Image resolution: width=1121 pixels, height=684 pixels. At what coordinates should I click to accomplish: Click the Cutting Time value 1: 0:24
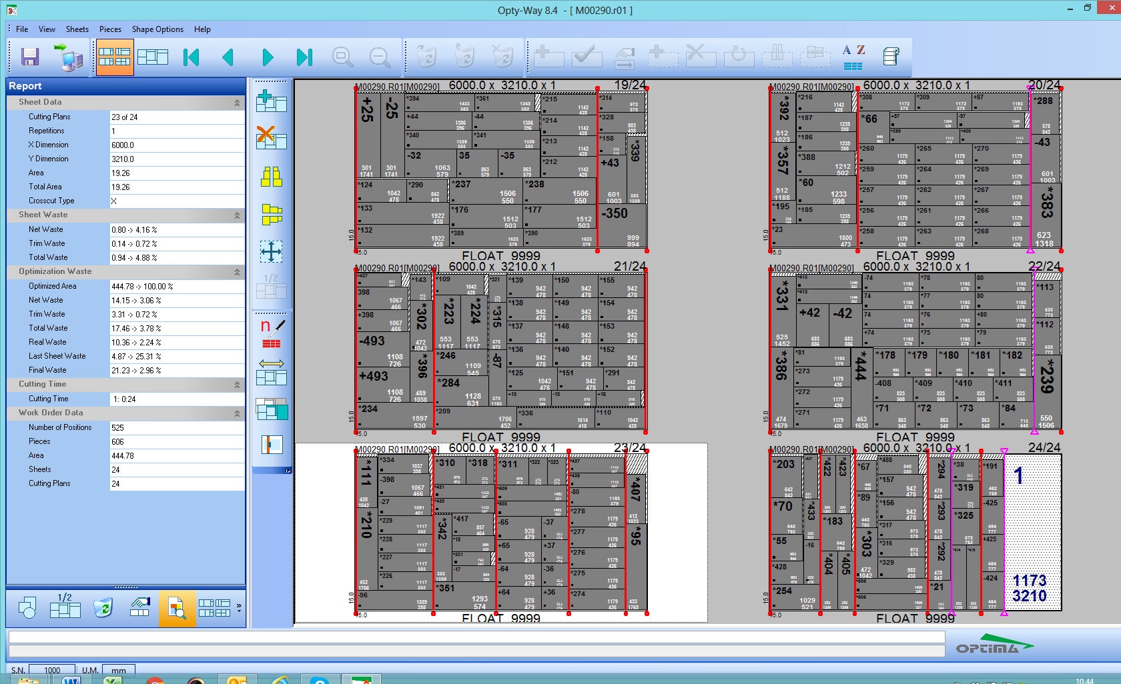pyautogui.click(x=177, y=399)
